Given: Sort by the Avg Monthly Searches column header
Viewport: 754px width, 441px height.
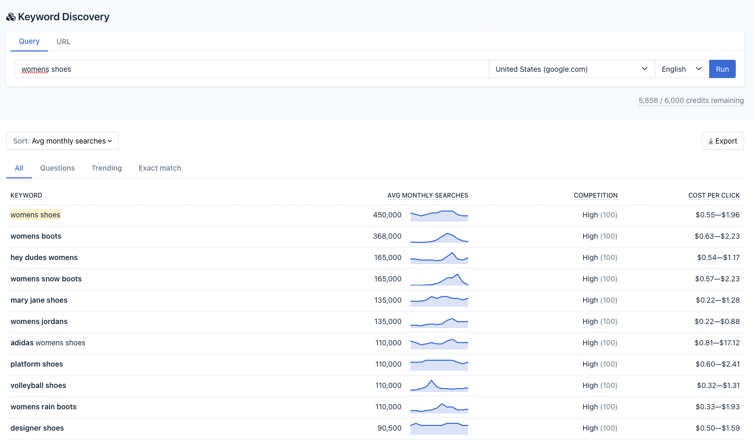Looking at the screenshot, I should pos(427,196).
